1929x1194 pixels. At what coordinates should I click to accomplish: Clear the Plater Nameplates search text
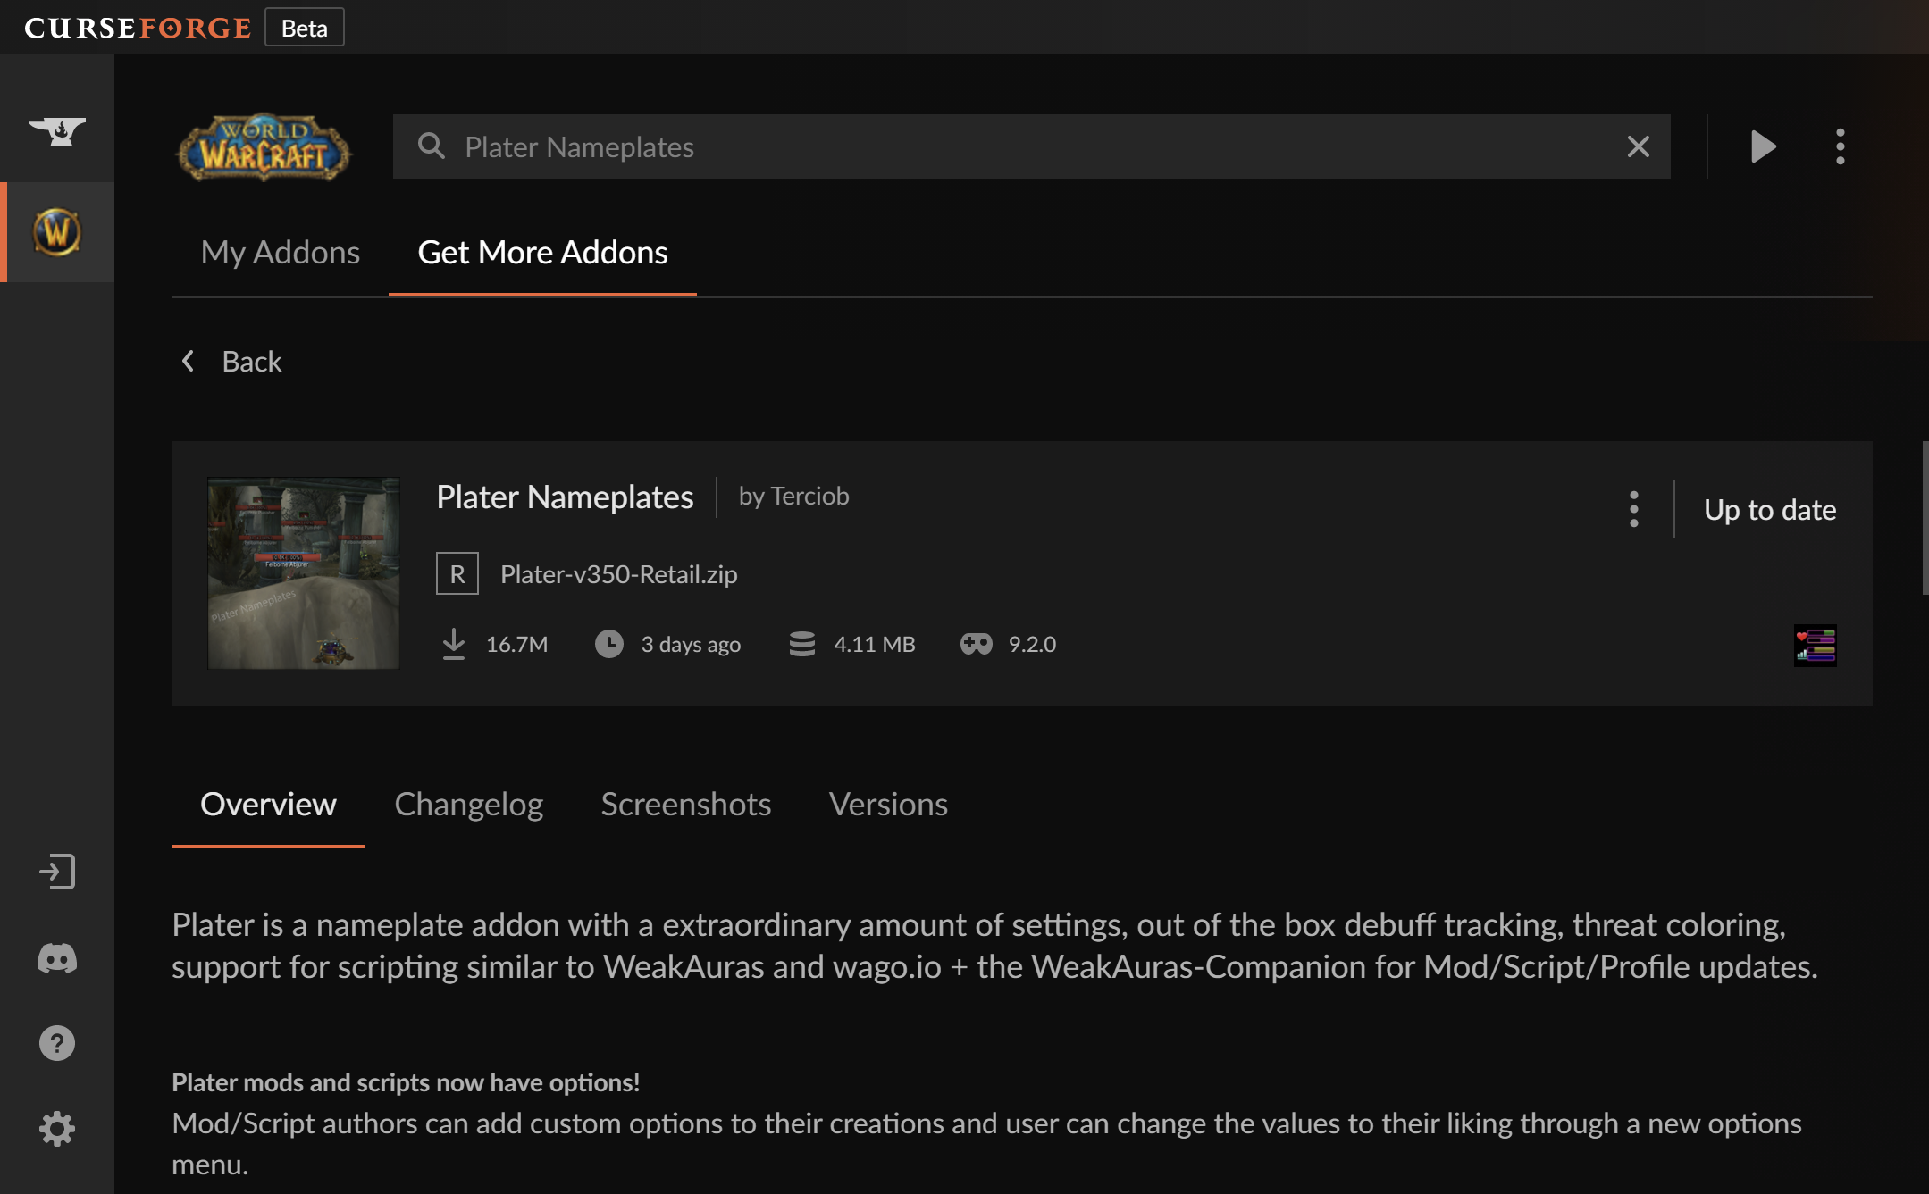[1638, 146]
